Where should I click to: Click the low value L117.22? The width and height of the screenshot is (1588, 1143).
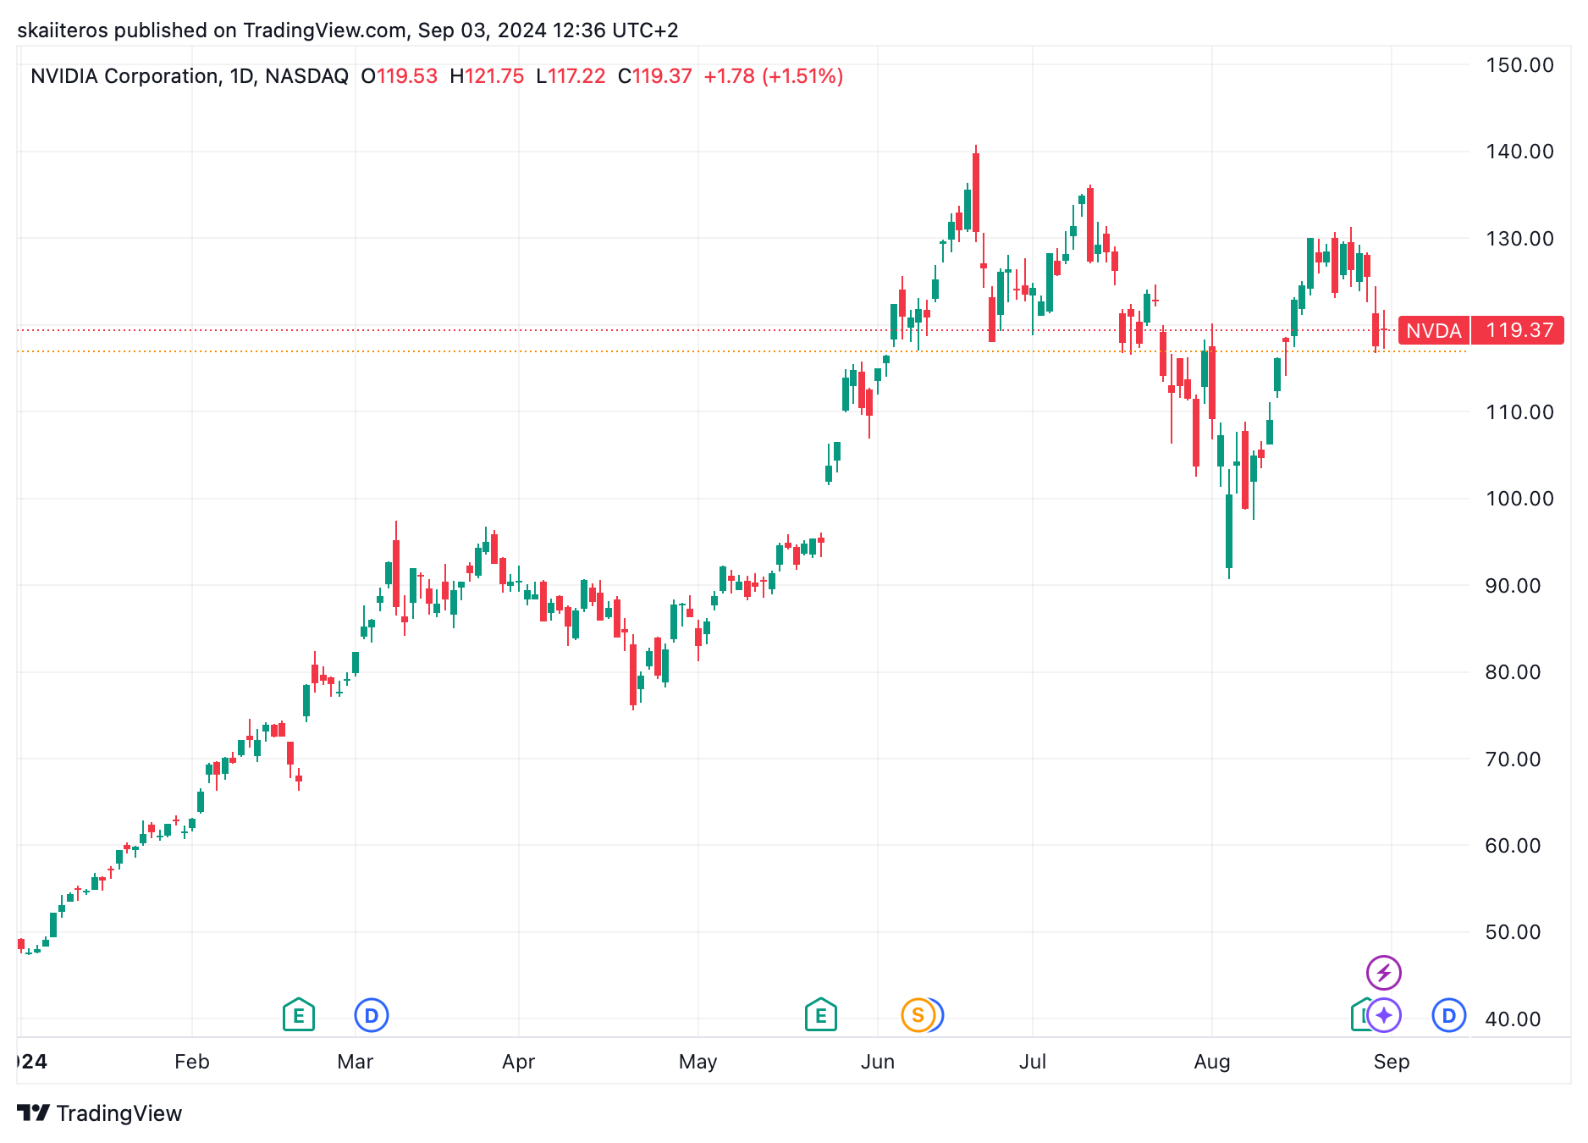571,76
